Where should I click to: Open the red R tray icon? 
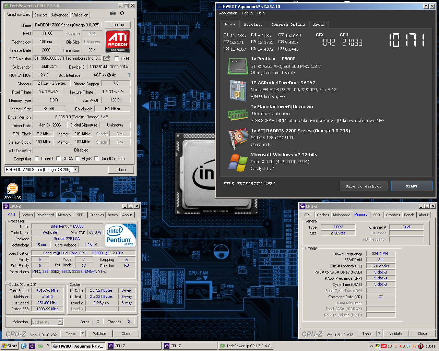tap(421, 346)
